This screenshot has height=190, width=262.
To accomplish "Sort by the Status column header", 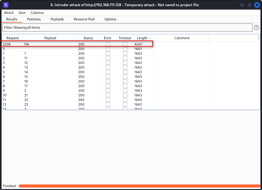I will coord(88,38).
